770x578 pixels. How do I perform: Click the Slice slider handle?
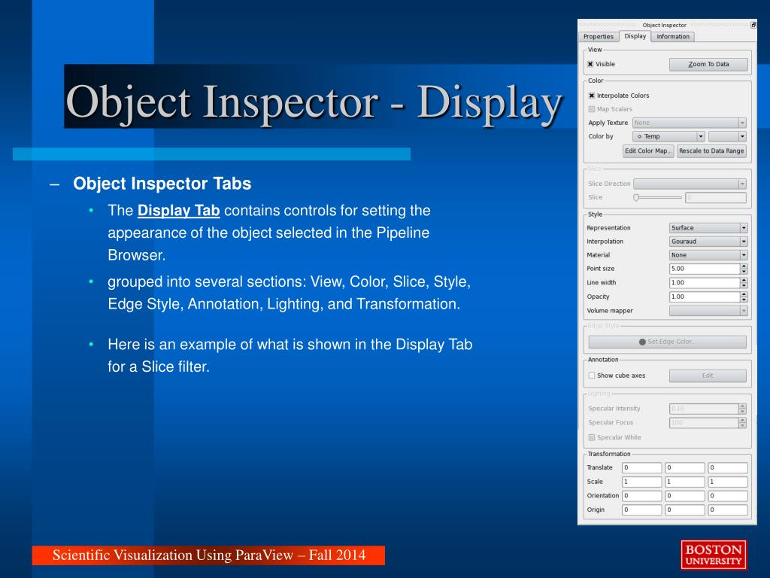pos(636,198)
